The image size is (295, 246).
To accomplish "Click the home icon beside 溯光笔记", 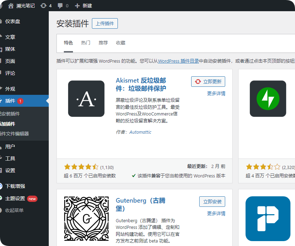I will (11, 6).
